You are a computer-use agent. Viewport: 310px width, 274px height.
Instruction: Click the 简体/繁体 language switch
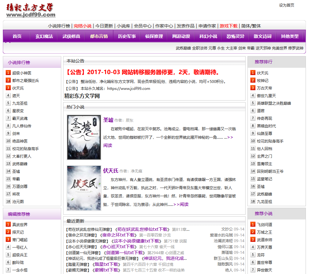tap(251, 26)
